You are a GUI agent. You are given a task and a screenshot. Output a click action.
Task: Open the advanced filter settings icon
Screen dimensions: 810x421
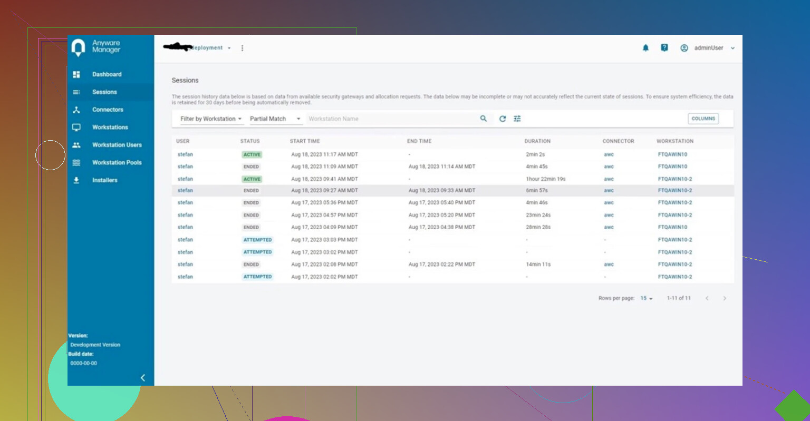[517, 119]
